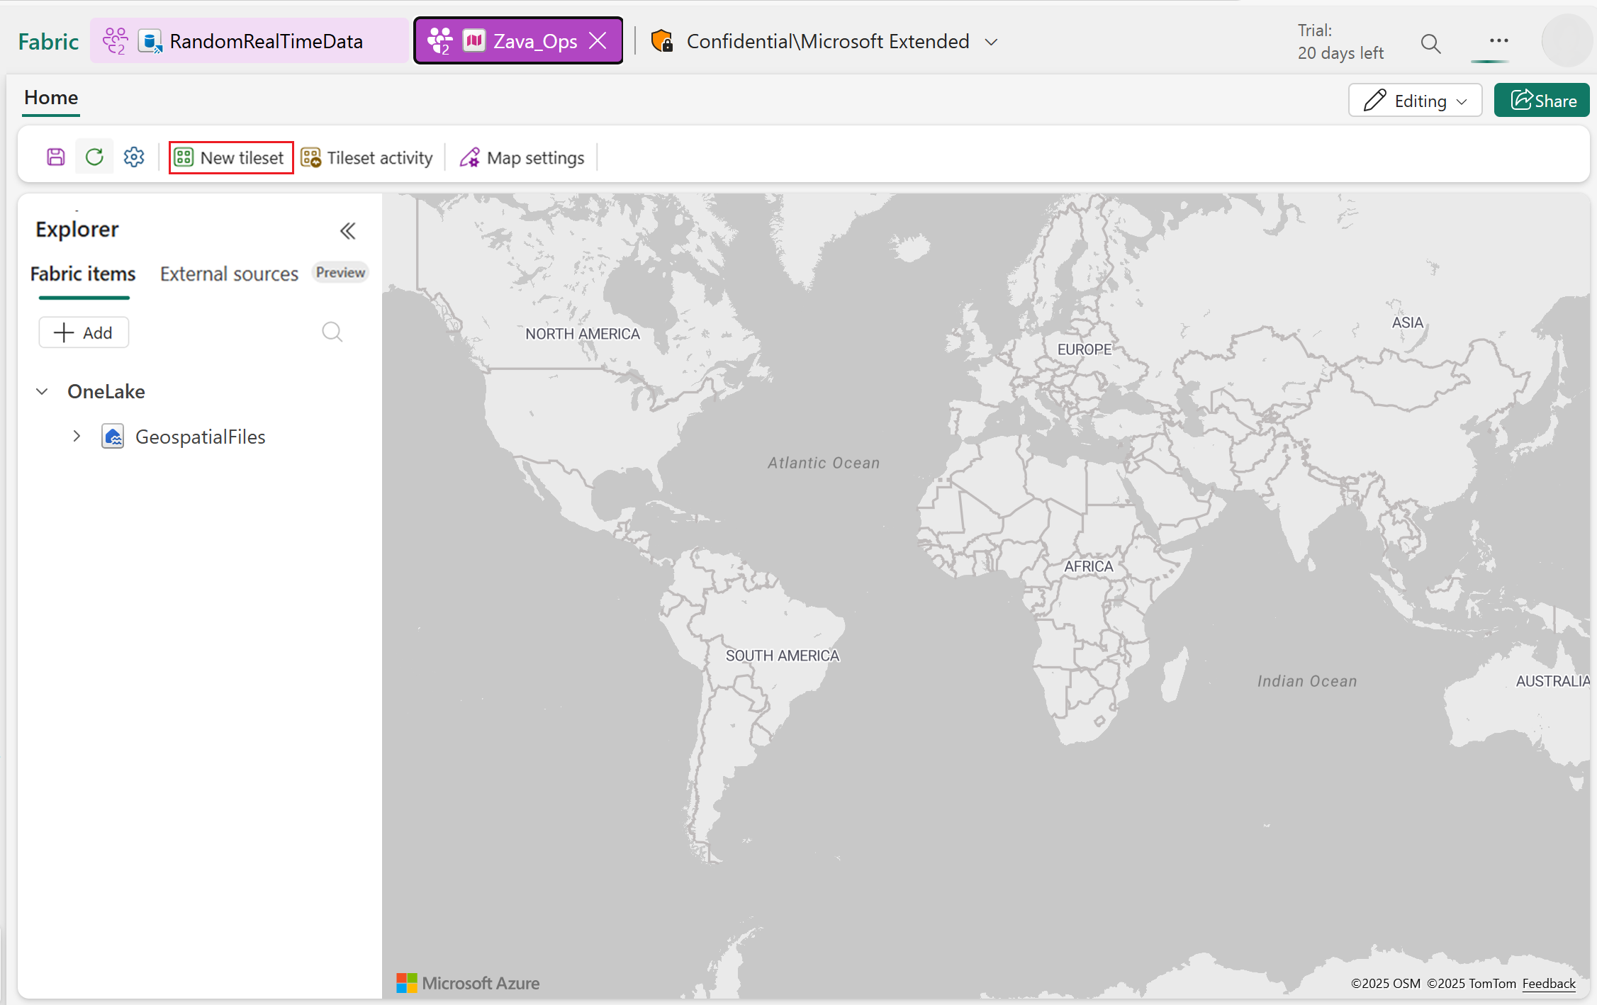
Task: Open the more options ellipsis menu
Action: point(1498,40)
